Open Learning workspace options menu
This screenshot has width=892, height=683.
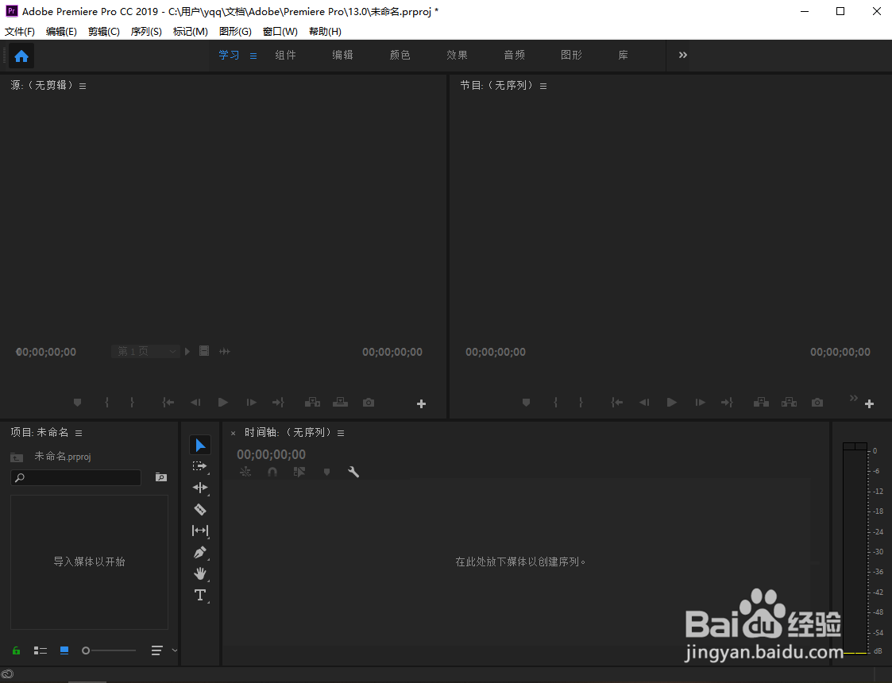point(253,56)
